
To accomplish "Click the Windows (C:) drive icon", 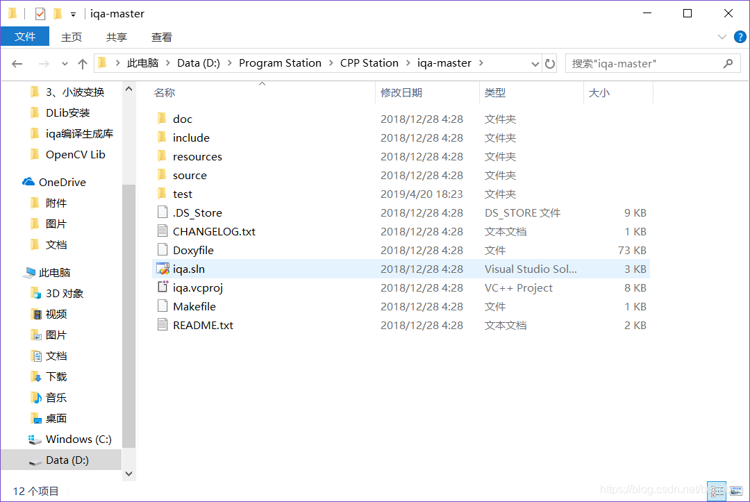I will tap(35, 440).
